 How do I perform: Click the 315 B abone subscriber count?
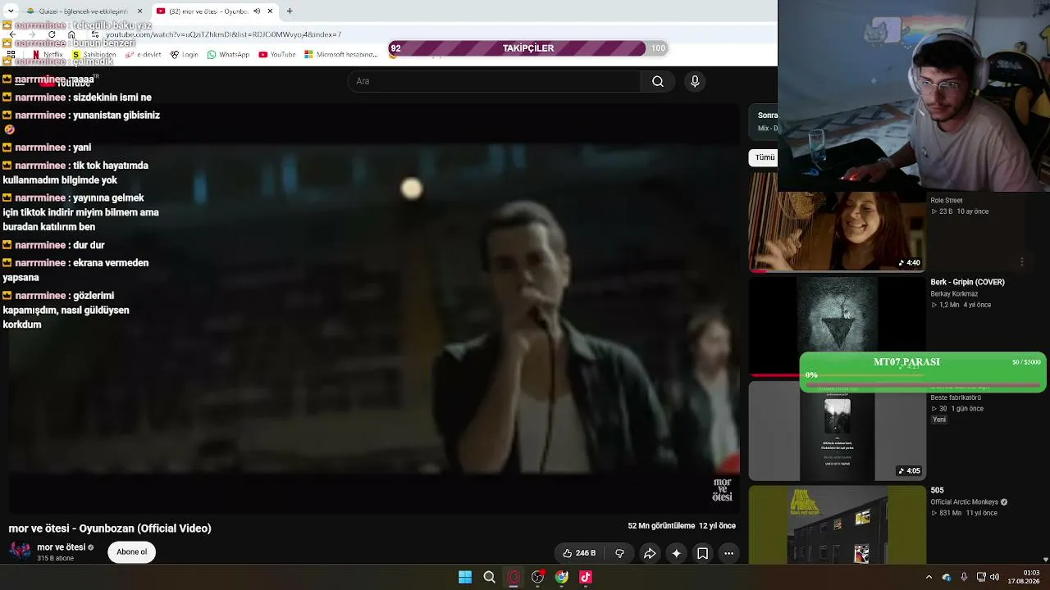(x=56, y=559)
